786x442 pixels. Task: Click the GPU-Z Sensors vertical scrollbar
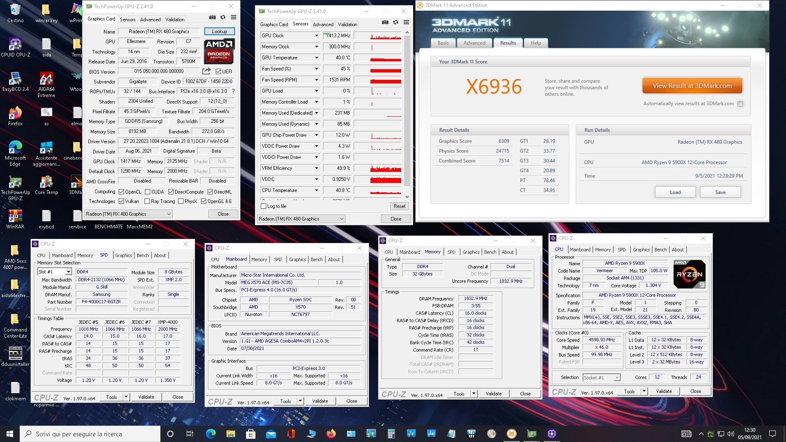pos(407,115)
